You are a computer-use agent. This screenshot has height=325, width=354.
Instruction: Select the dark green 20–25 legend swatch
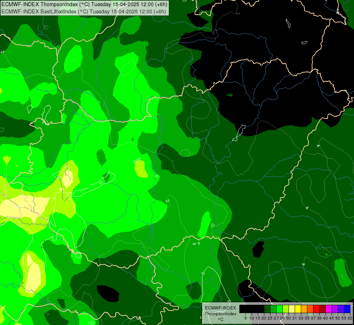[x=267, y=309]
